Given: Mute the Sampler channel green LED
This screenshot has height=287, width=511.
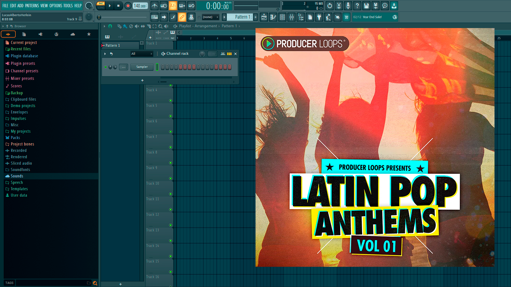Looking at the screenshot, I should (105, 67).
